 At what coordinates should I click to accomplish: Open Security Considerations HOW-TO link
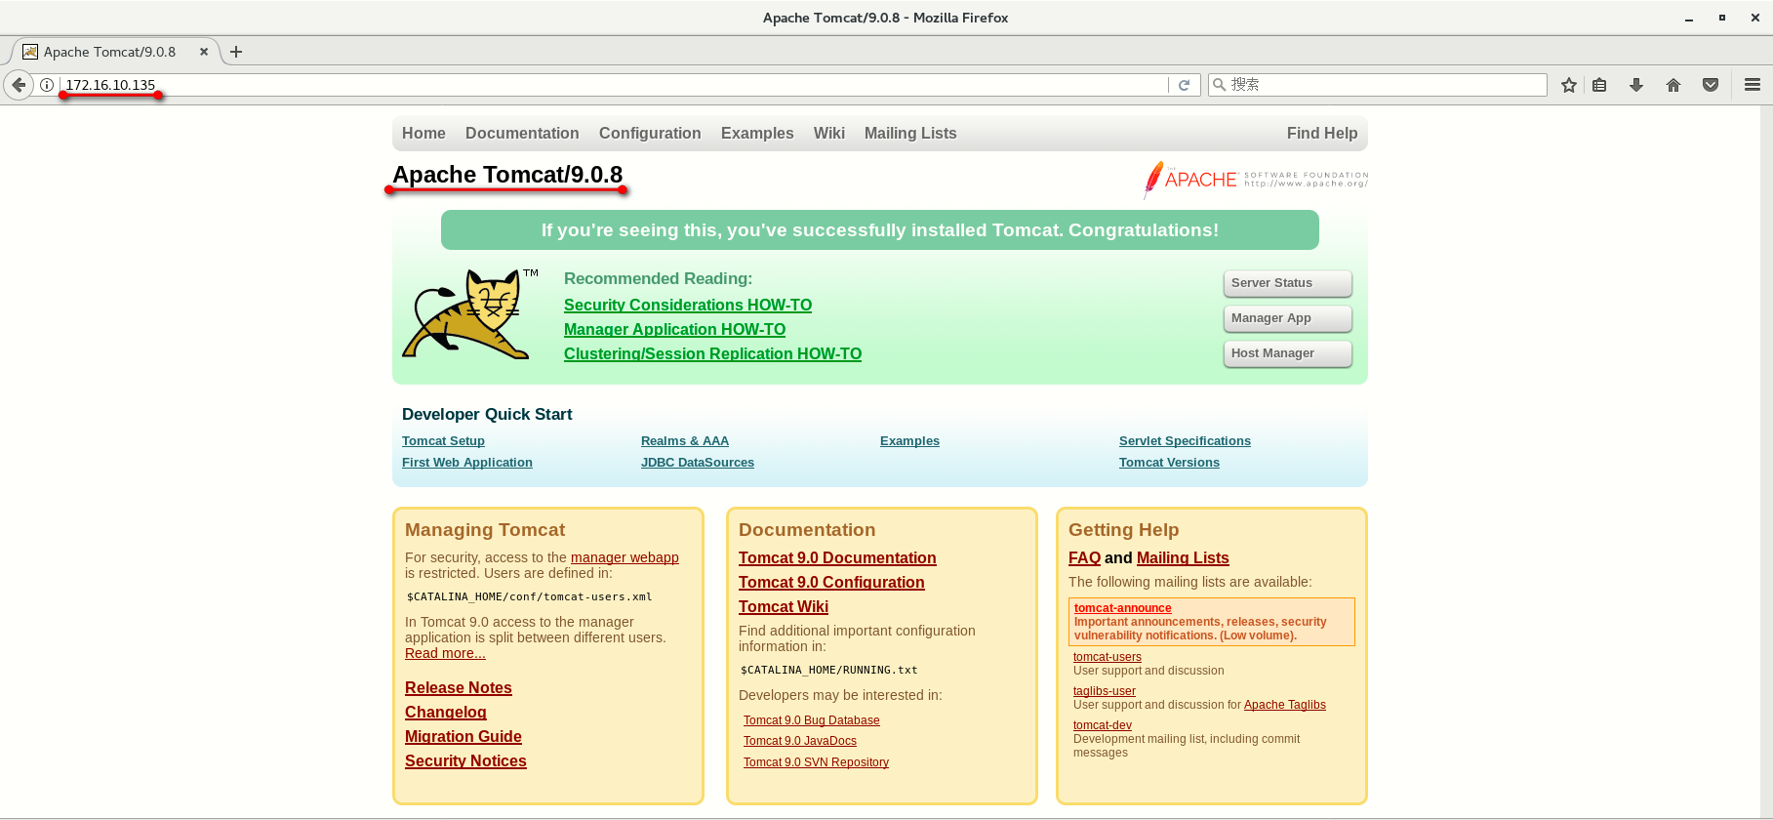point(688,306)
